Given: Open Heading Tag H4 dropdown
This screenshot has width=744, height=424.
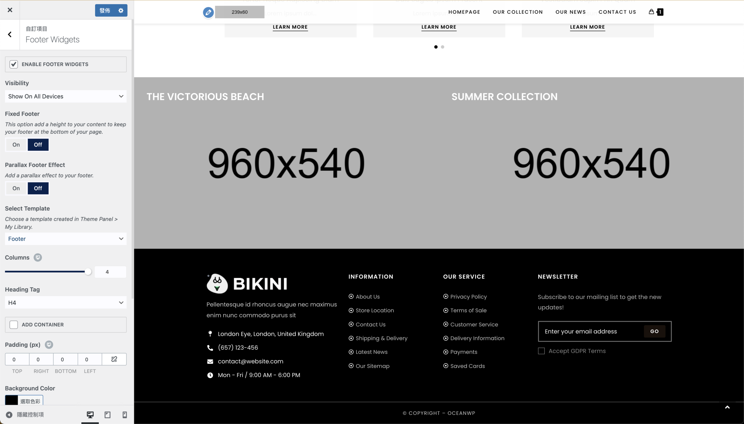Looking at the screenshot, I should pyautogui.click(x=65, y=303).
